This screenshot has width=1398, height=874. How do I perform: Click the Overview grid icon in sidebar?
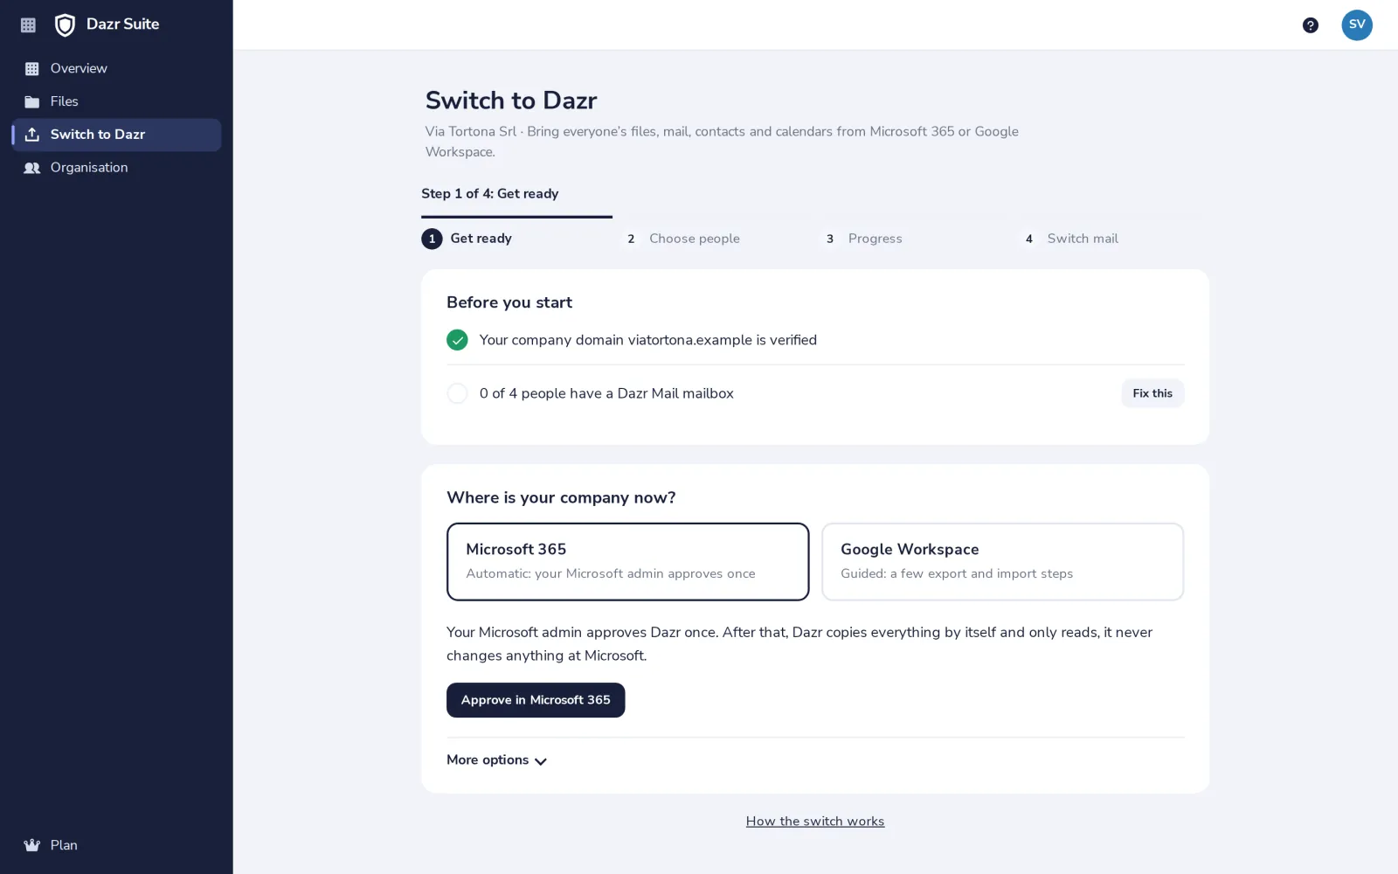tap(32, 68)
